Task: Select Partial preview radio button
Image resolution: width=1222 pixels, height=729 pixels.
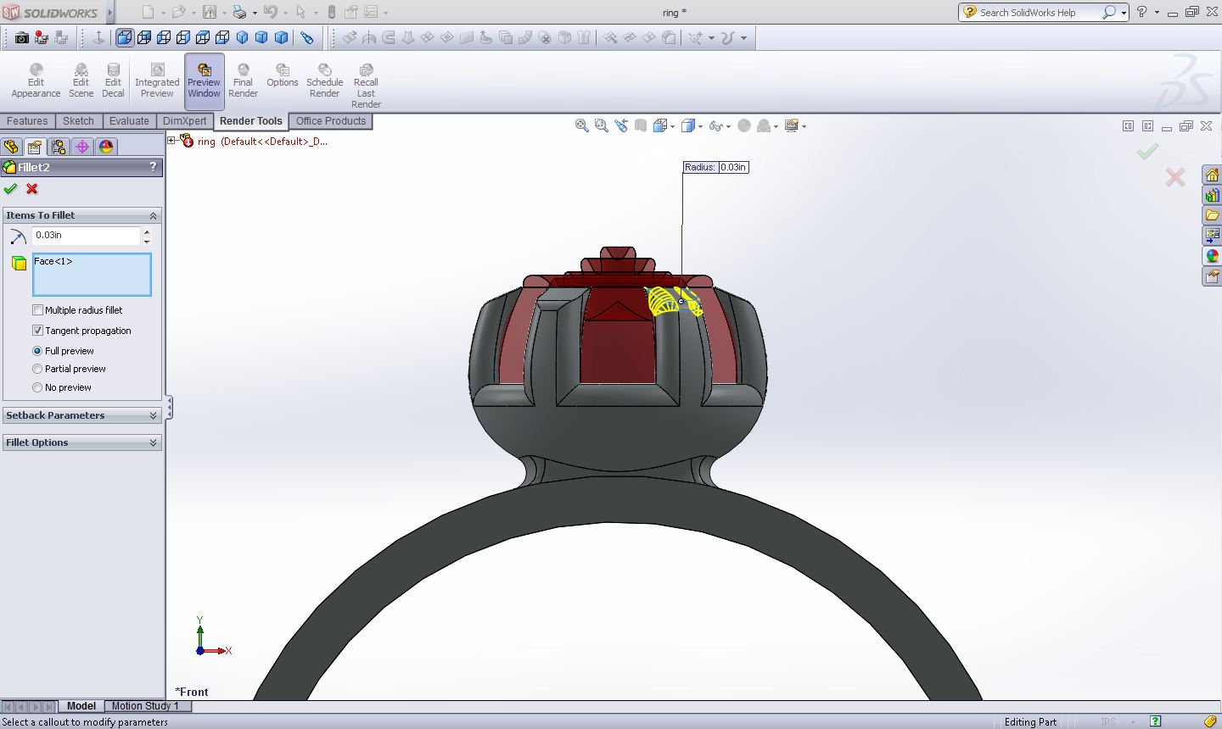Action: (37, 369)
